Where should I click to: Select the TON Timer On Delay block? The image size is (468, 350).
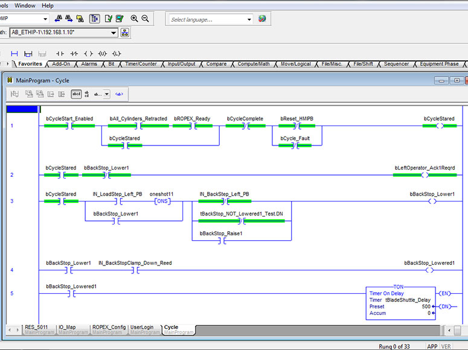coord(400,300)
